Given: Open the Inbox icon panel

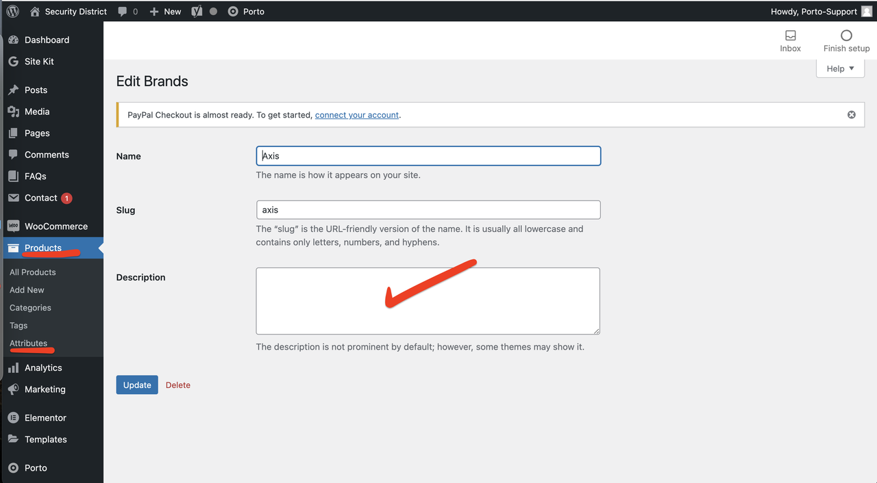Looking at the screenshot, I should click(790, 36).
